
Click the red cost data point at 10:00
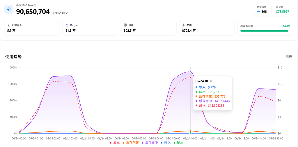pos(190,78)
